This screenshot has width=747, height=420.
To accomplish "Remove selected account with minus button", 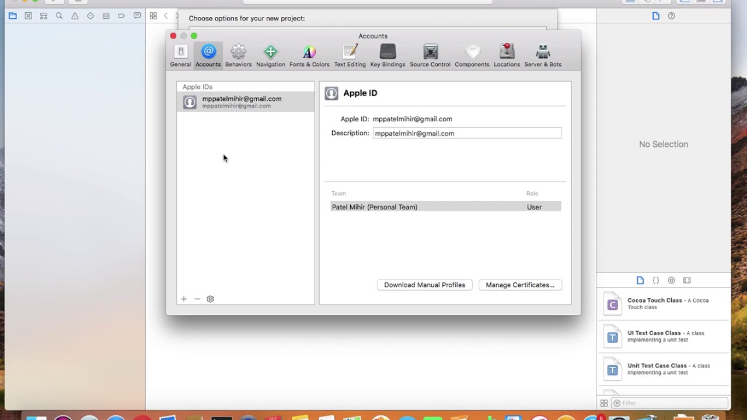I will 197,299.
